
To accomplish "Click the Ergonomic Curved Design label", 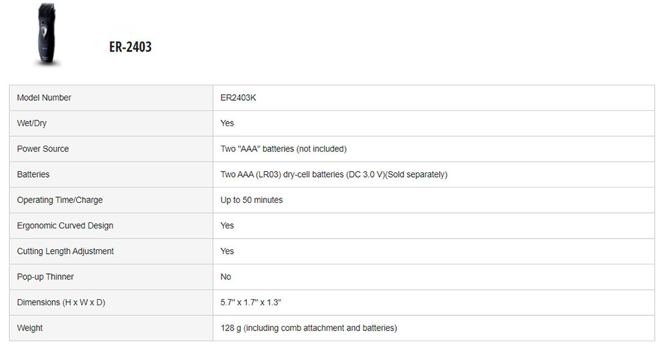I will point(65,226).
